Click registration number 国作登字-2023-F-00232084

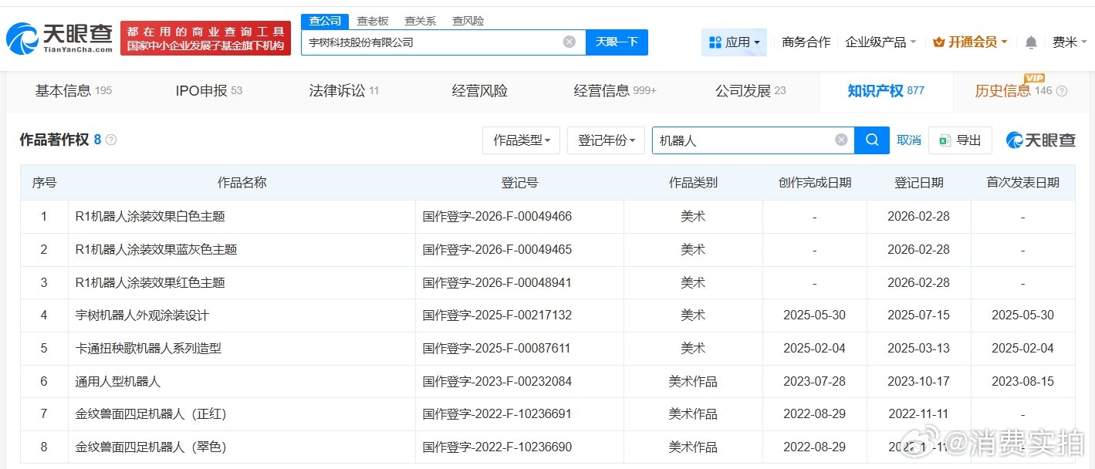(x=497, y=382)
